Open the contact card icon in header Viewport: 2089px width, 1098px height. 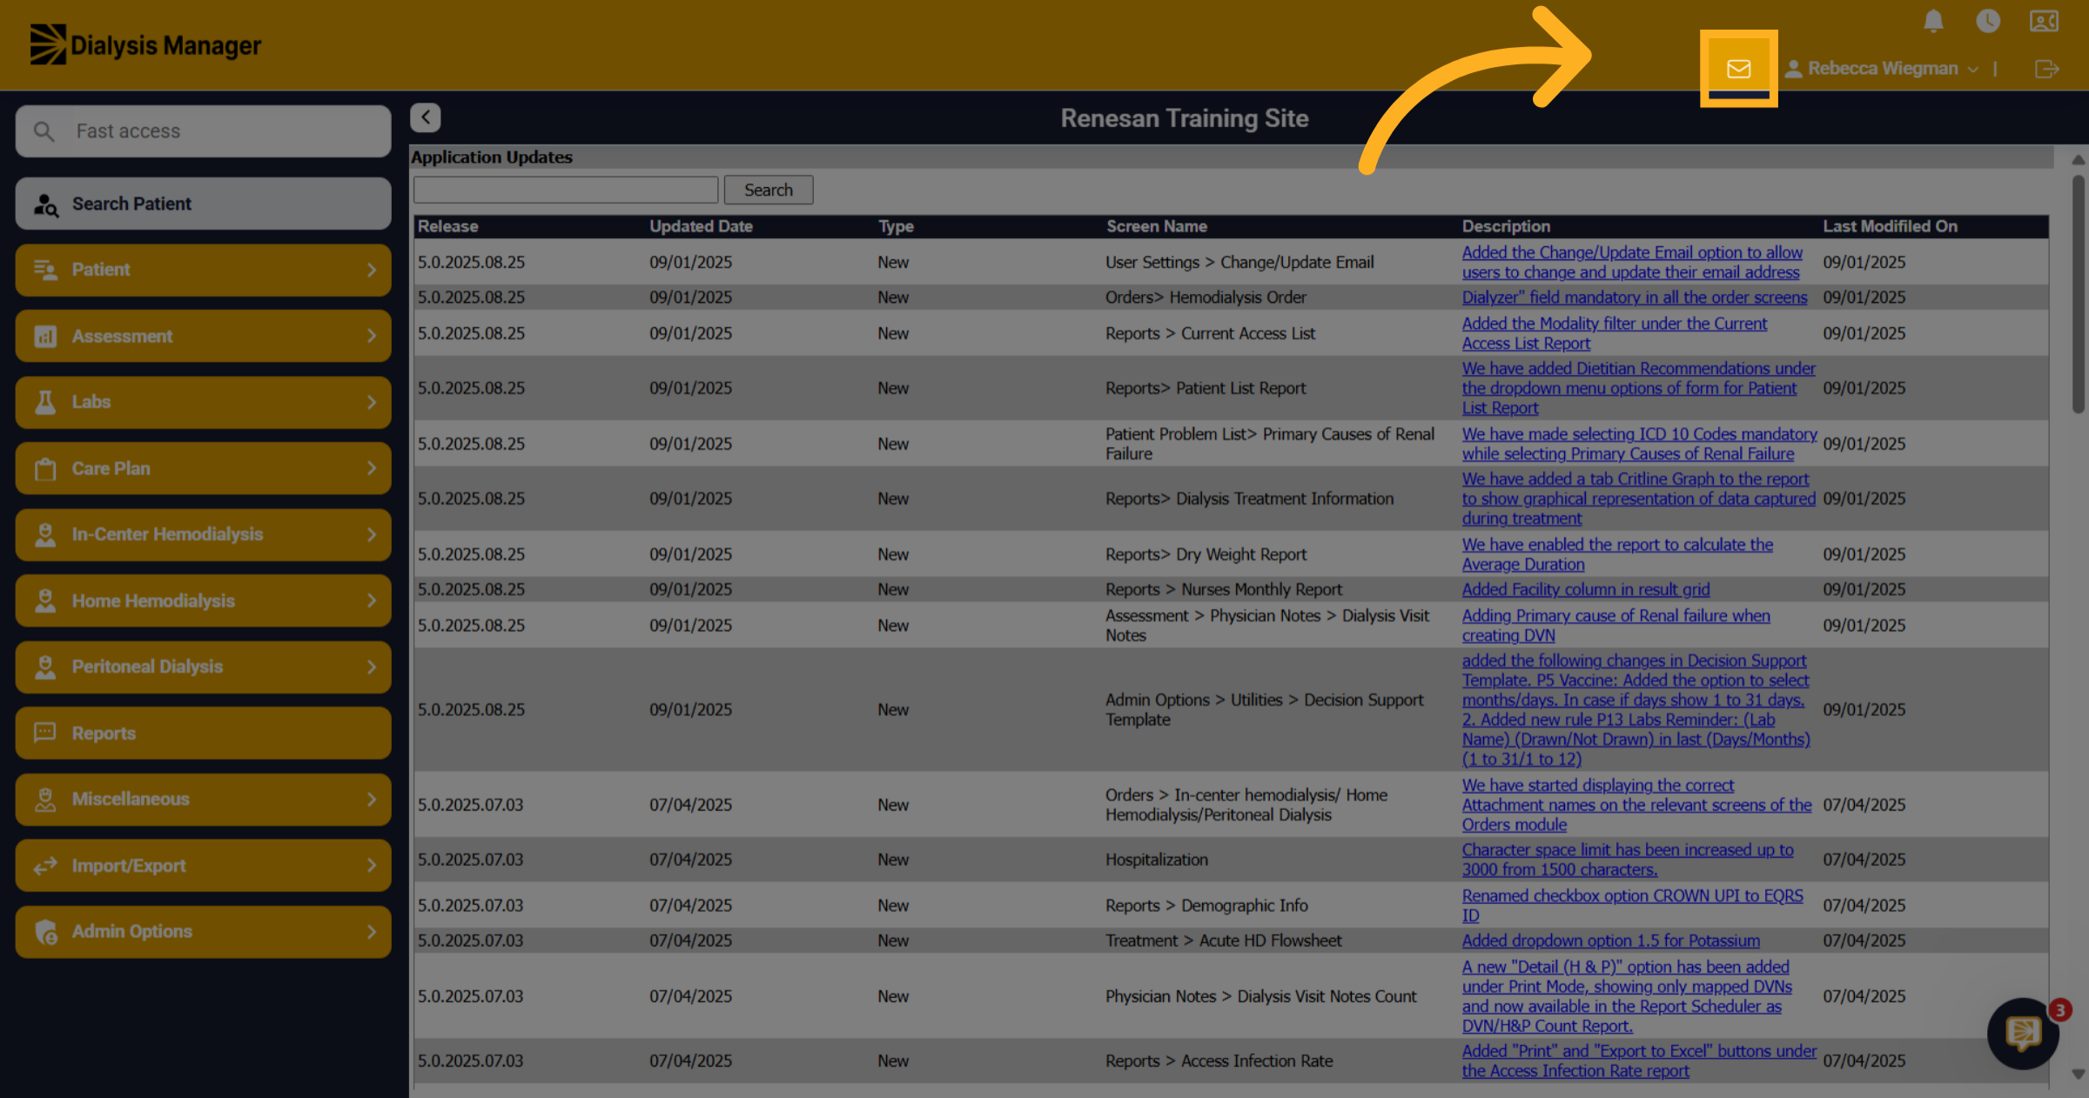point(2044,21)
